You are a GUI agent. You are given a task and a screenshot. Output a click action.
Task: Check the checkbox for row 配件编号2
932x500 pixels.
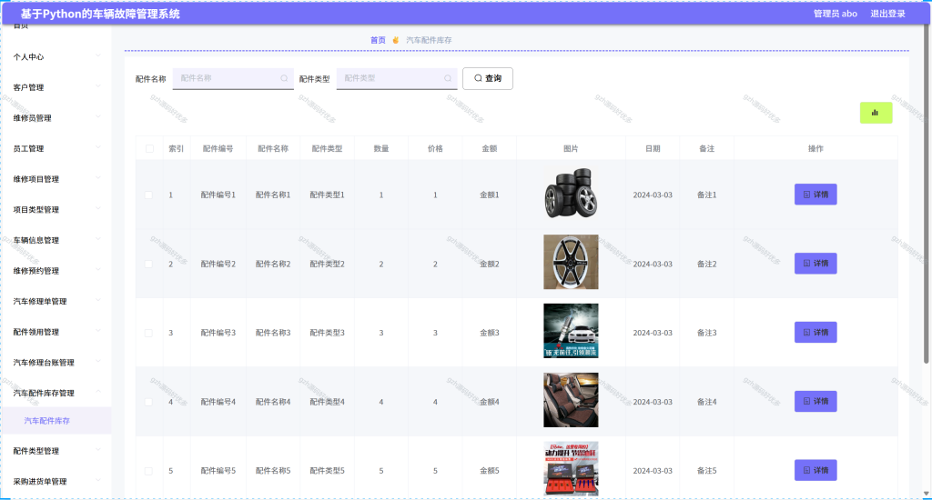(x=148, y=265)
